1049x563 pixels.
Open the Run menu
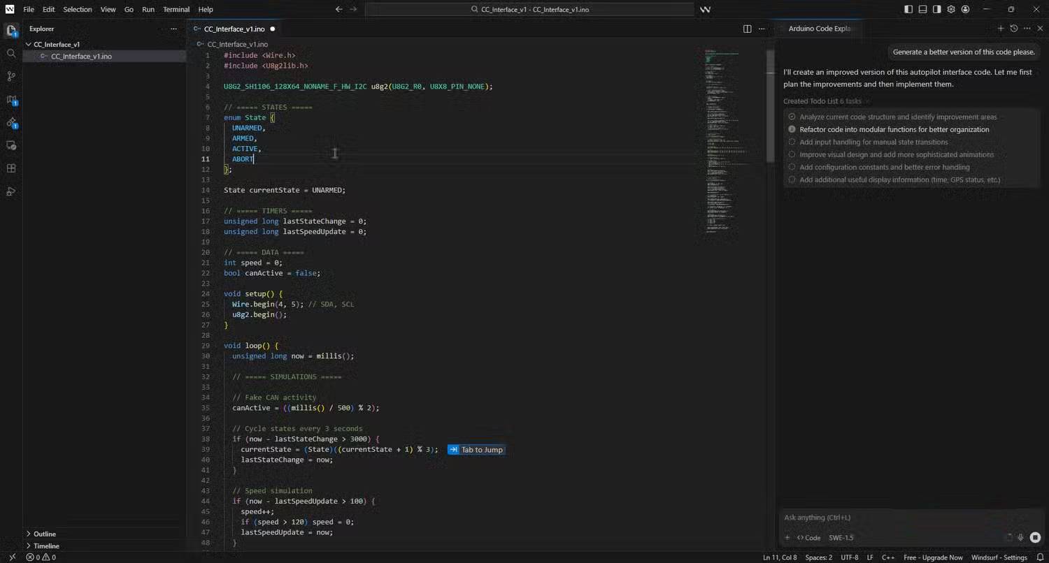click(x=148, y=9)
